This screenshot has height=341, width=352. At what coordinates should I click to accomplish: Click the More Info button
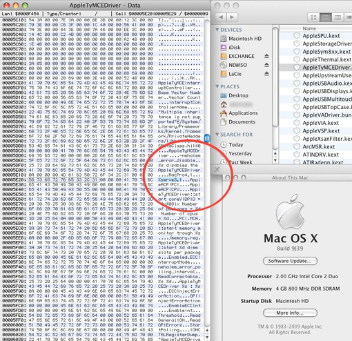point(290,313)
